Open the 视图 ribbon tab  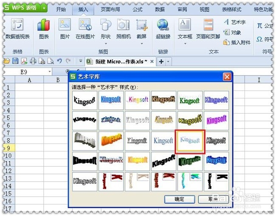pyautogui.click(x=204, y=9)
